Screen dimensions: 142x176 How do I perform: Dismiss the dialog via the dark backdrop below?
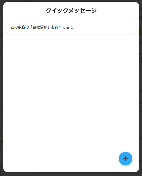[71, 174]
